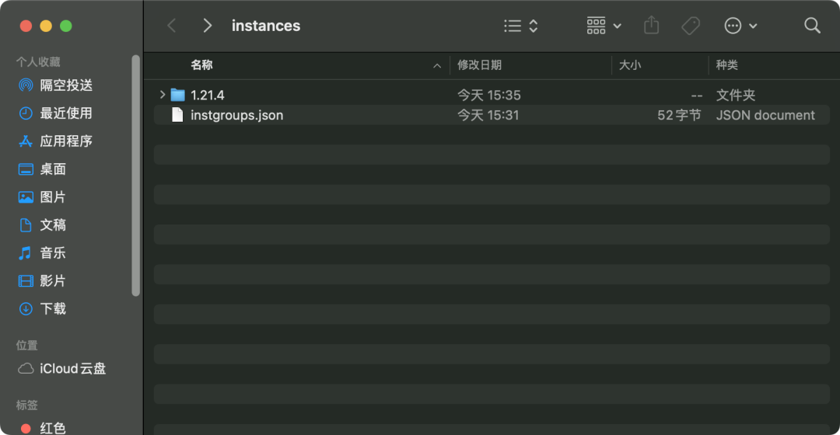The width and height of the screenshot is (840, 435).
Task: Open the search magnifier icon
Action: pyautogui.click(x=812, y=26)
